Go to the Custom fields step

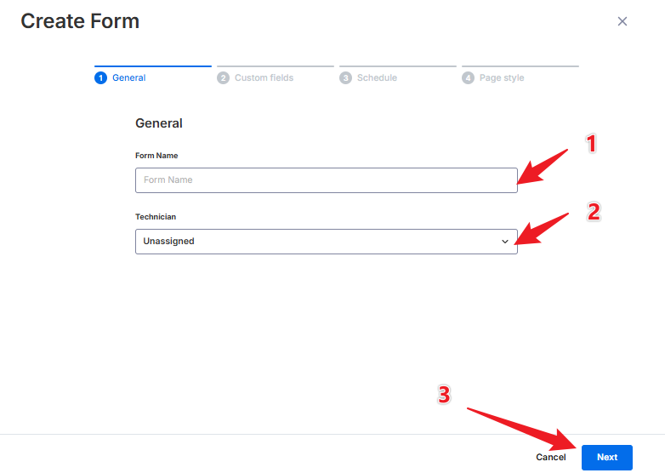(264, 78)
